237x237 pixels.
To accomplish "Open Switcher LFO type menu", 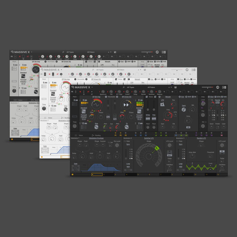I will [149, 138].
